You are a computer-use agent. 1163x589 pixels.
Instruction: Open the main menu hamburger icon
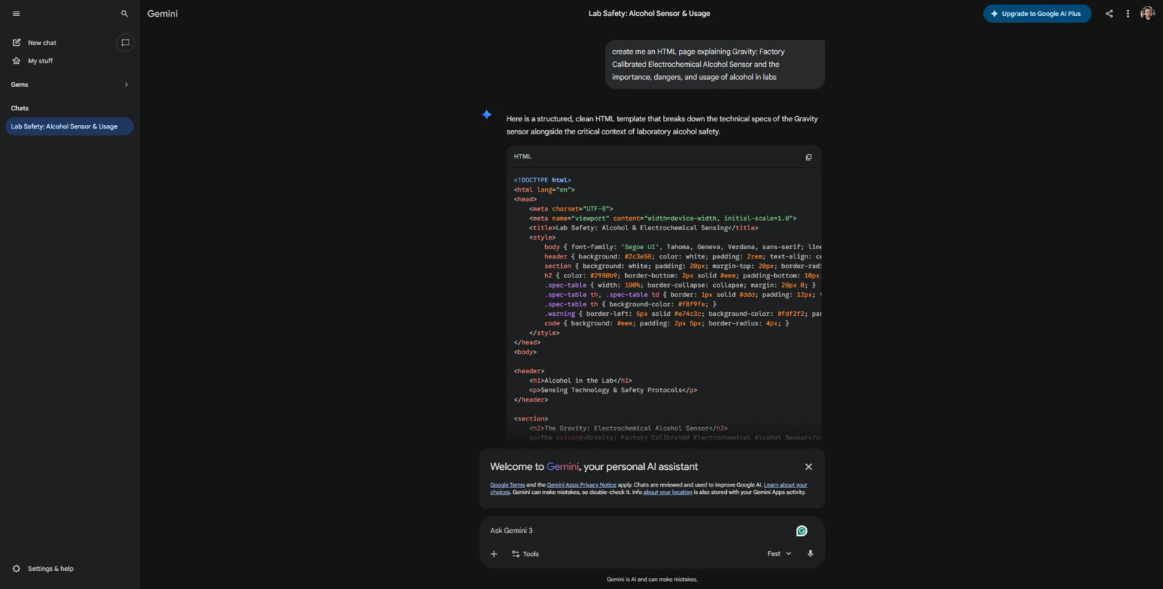(16, 14)
